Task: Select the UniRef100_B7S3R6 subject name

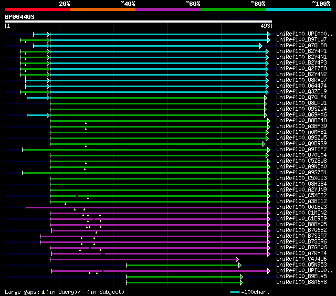Action: click(301, 242)
